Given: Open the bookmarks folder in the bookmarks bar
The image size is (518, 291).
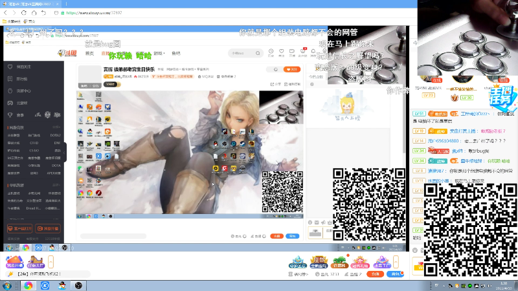Looking at the screenshot, I should [x=12, y=21].
